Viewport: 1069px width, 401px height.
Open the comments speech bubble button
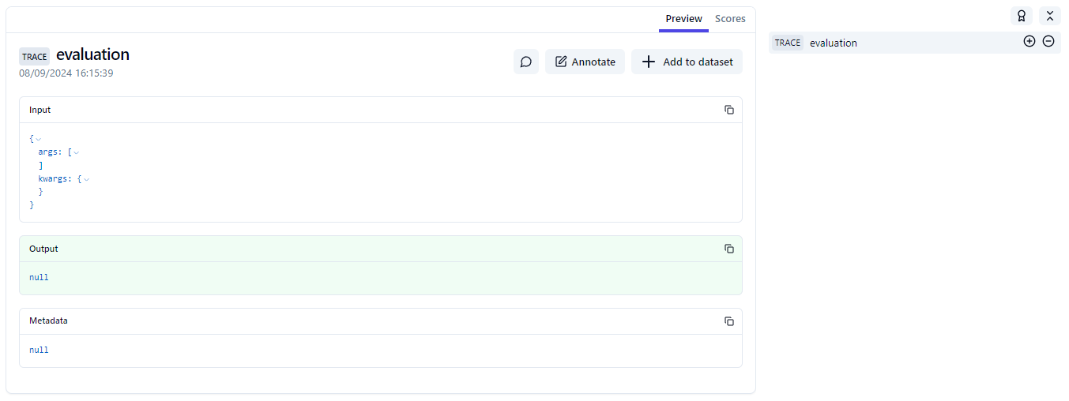point(525,62)
